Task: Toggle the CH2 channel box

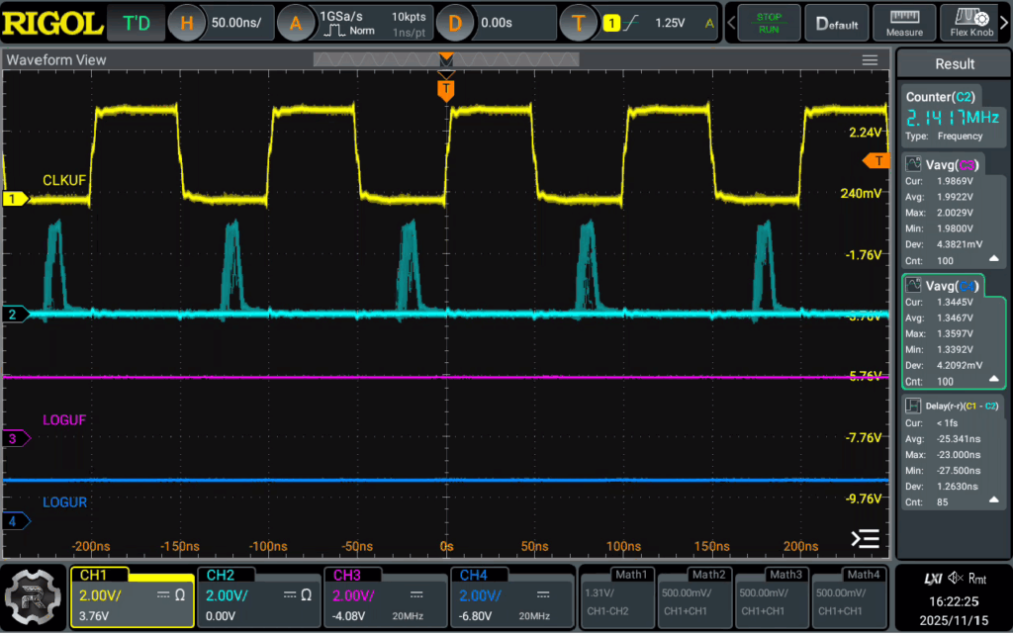Action: (x=259, y=597)
